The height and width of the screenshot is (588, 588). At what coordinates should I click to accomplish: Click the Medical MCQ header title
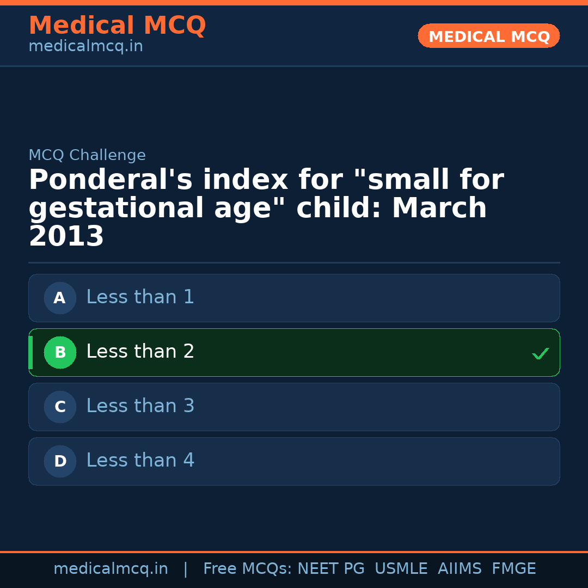coord(117,26)
